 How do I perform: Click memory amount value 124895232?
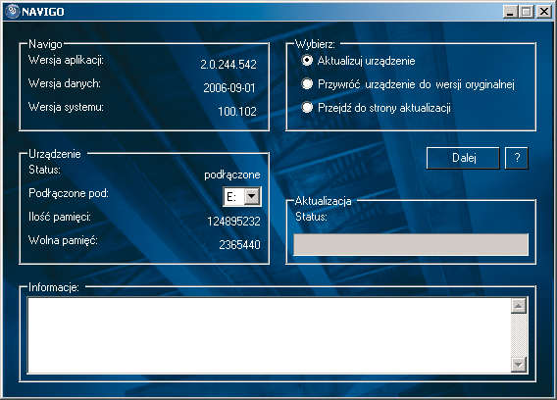click(x=233, y=222)
